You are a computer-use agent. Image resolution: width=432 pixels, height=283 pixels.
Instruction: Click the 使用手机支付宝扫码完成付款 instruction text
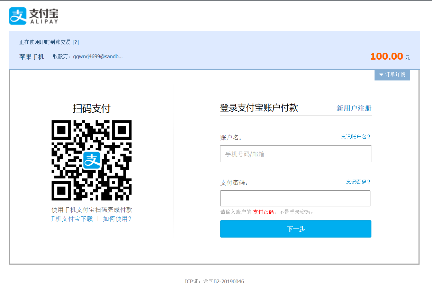click(92, 210)
